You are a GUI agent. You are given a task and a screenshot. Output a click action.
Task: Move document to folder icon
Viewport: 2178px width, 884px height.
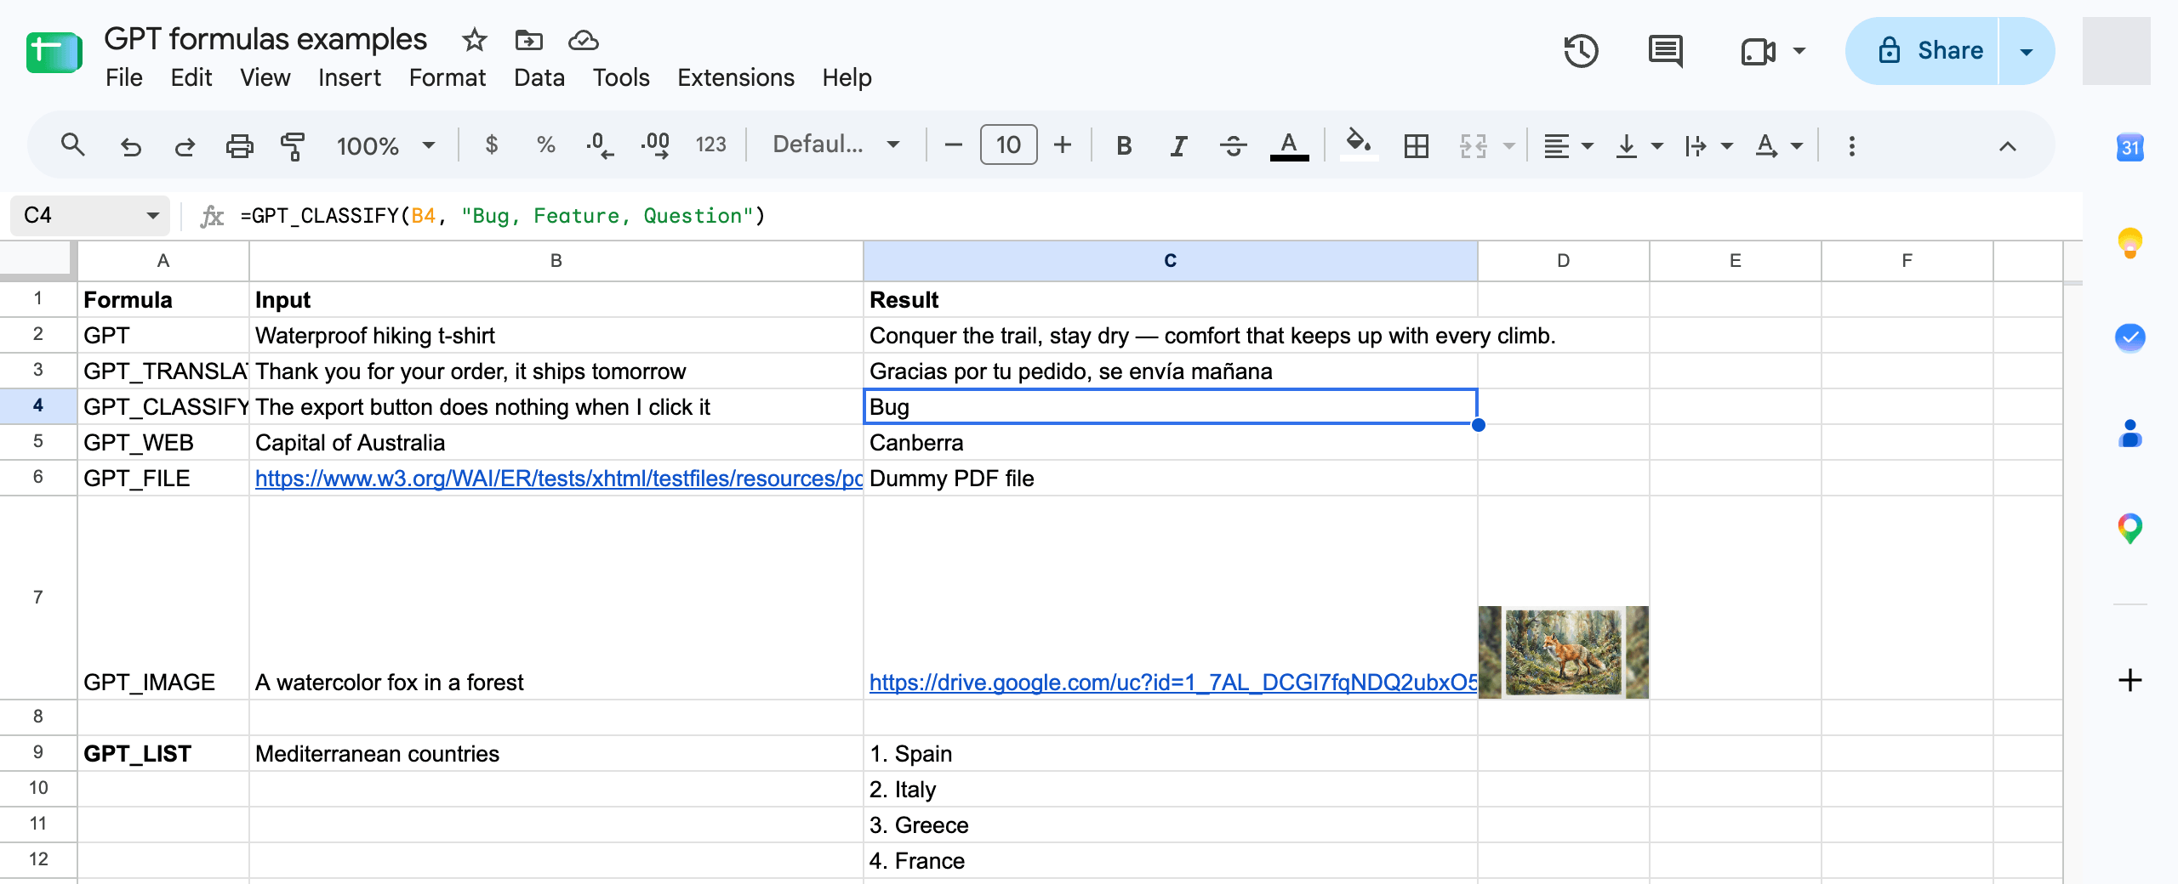(528, 40)
